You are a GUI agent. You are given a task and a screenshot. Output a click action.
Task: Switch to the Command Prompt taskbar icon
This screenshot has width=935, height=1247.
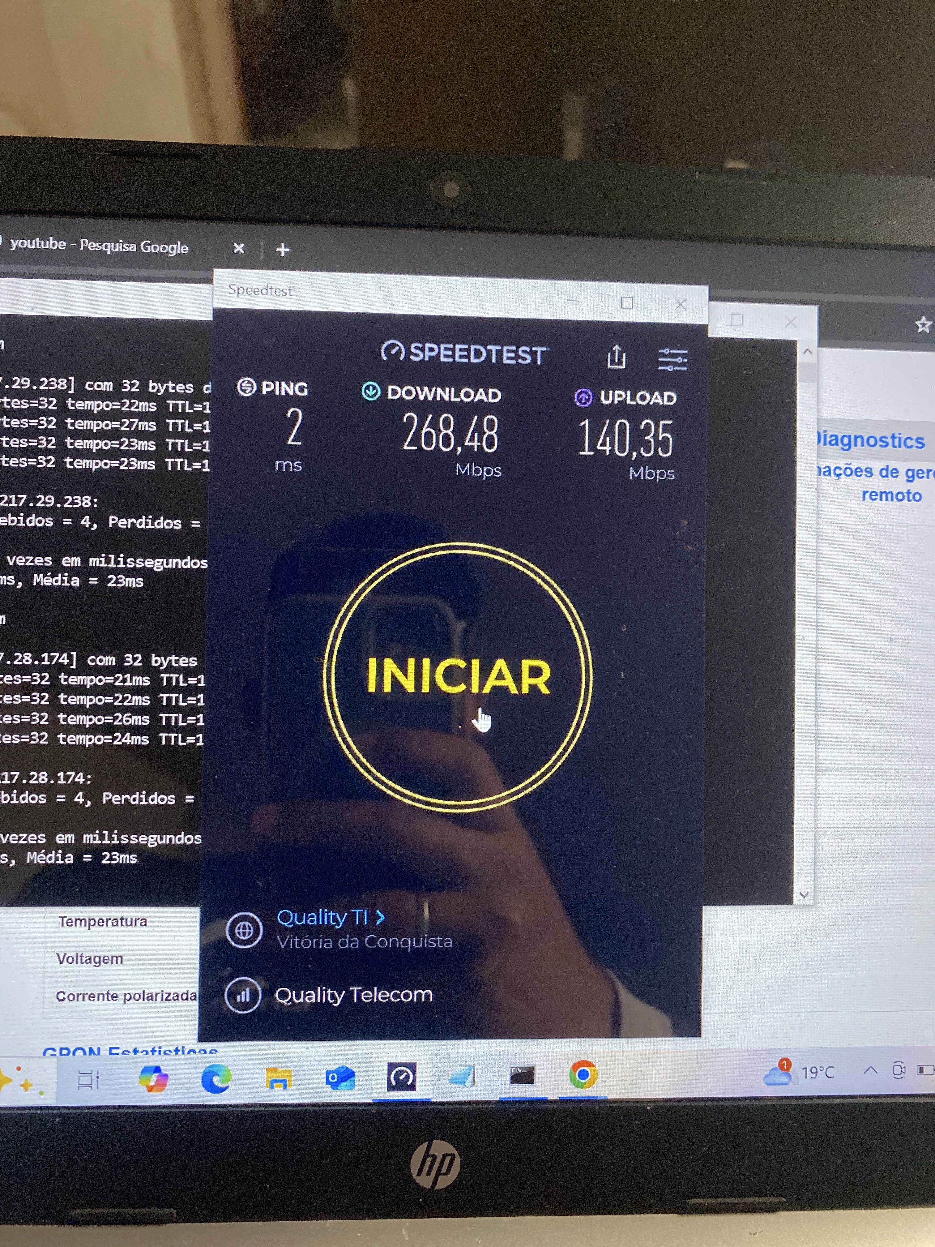pyautogui.click(x=522, y=1076)
